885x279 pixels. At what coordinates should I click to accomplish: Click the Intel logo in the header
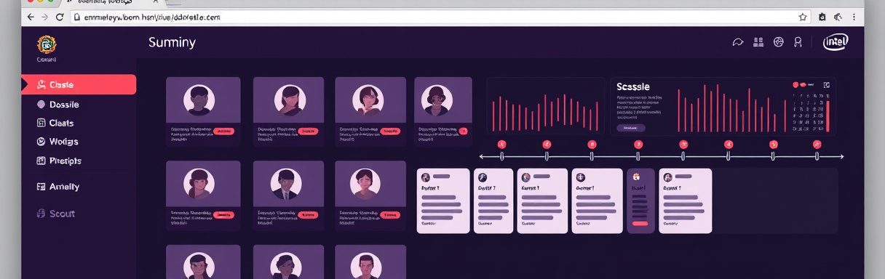pyautogui.click(x=836, y=43)
